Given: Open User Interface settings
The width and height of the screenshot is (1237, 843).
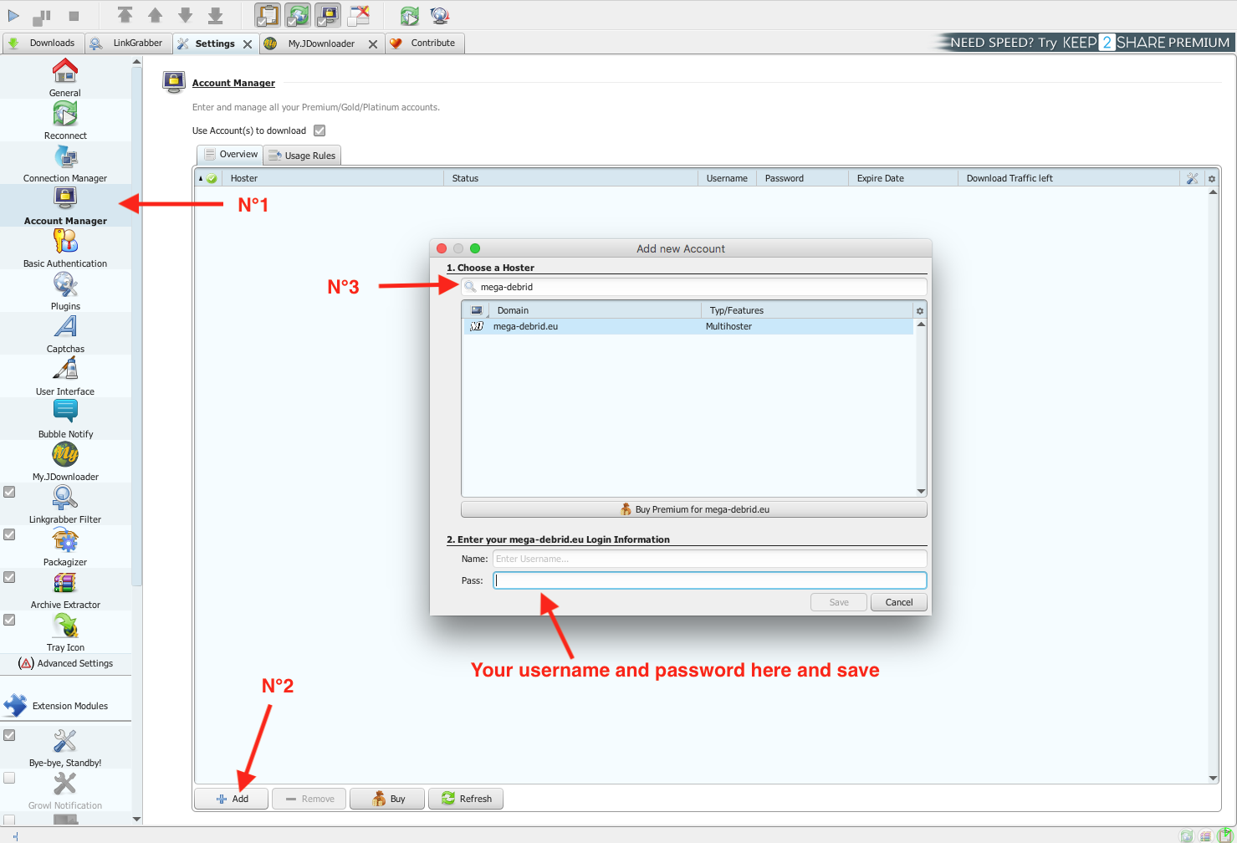Looking at the screenshot, I should tap(65, 376).
